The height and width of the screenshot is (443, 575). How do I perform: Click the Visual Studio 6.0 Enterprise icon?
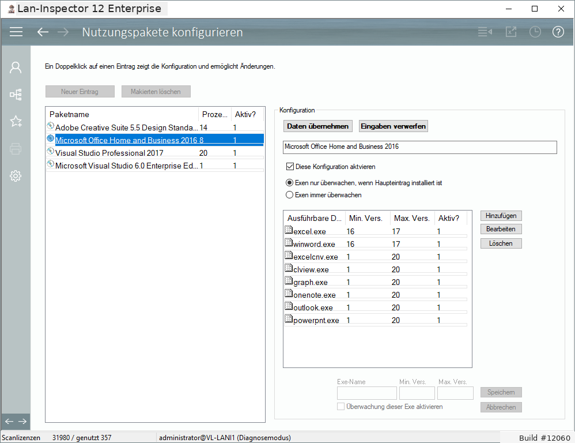[x=51, y=164]
